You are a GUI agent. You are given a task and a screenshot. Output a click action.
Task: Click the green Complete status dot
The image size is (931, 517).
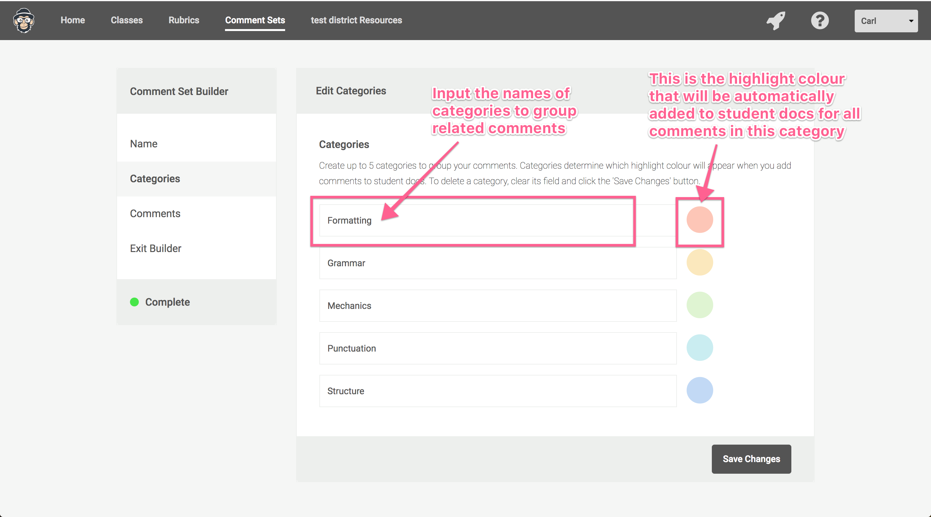pyautogui.click(x=134, y=302)
